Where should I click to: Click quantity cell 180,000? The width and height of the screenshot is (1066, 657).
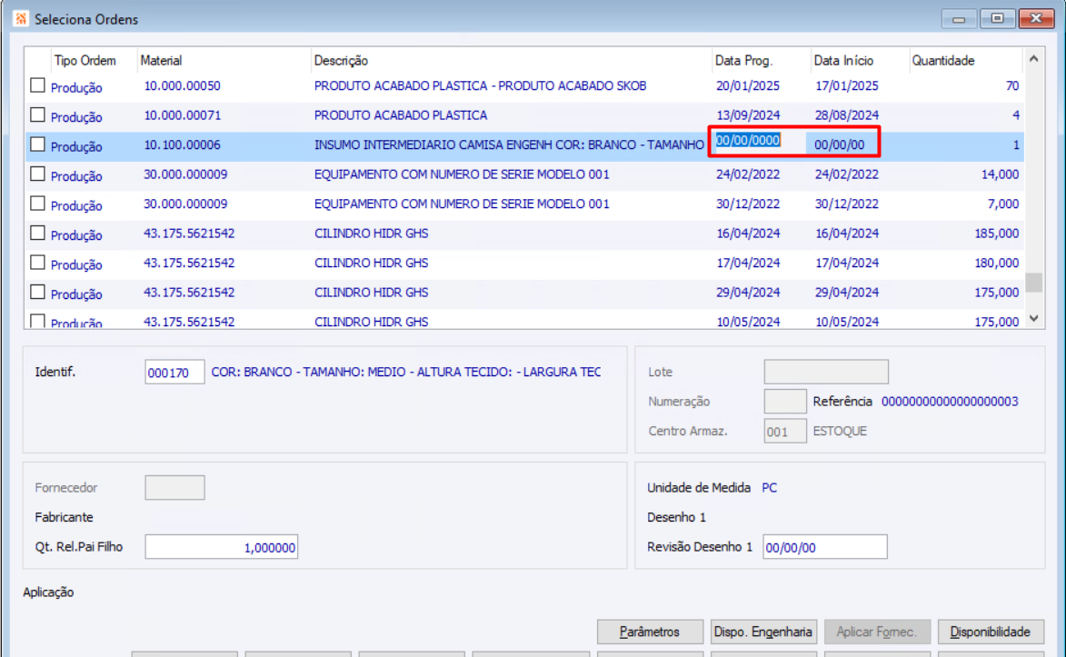(x=997, y=263)
